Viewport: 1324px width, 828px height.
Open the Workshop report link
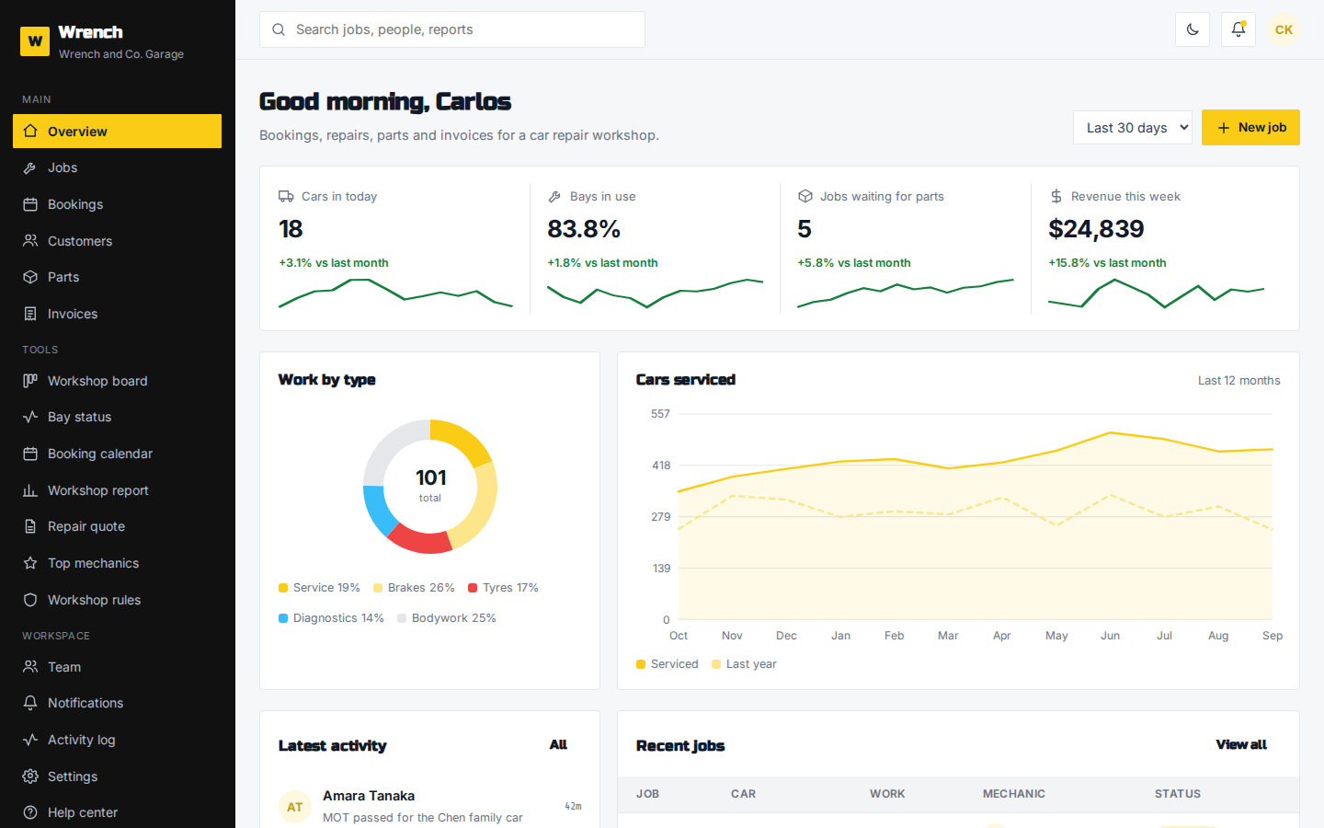pyautogui.click(x=117, y=490)
